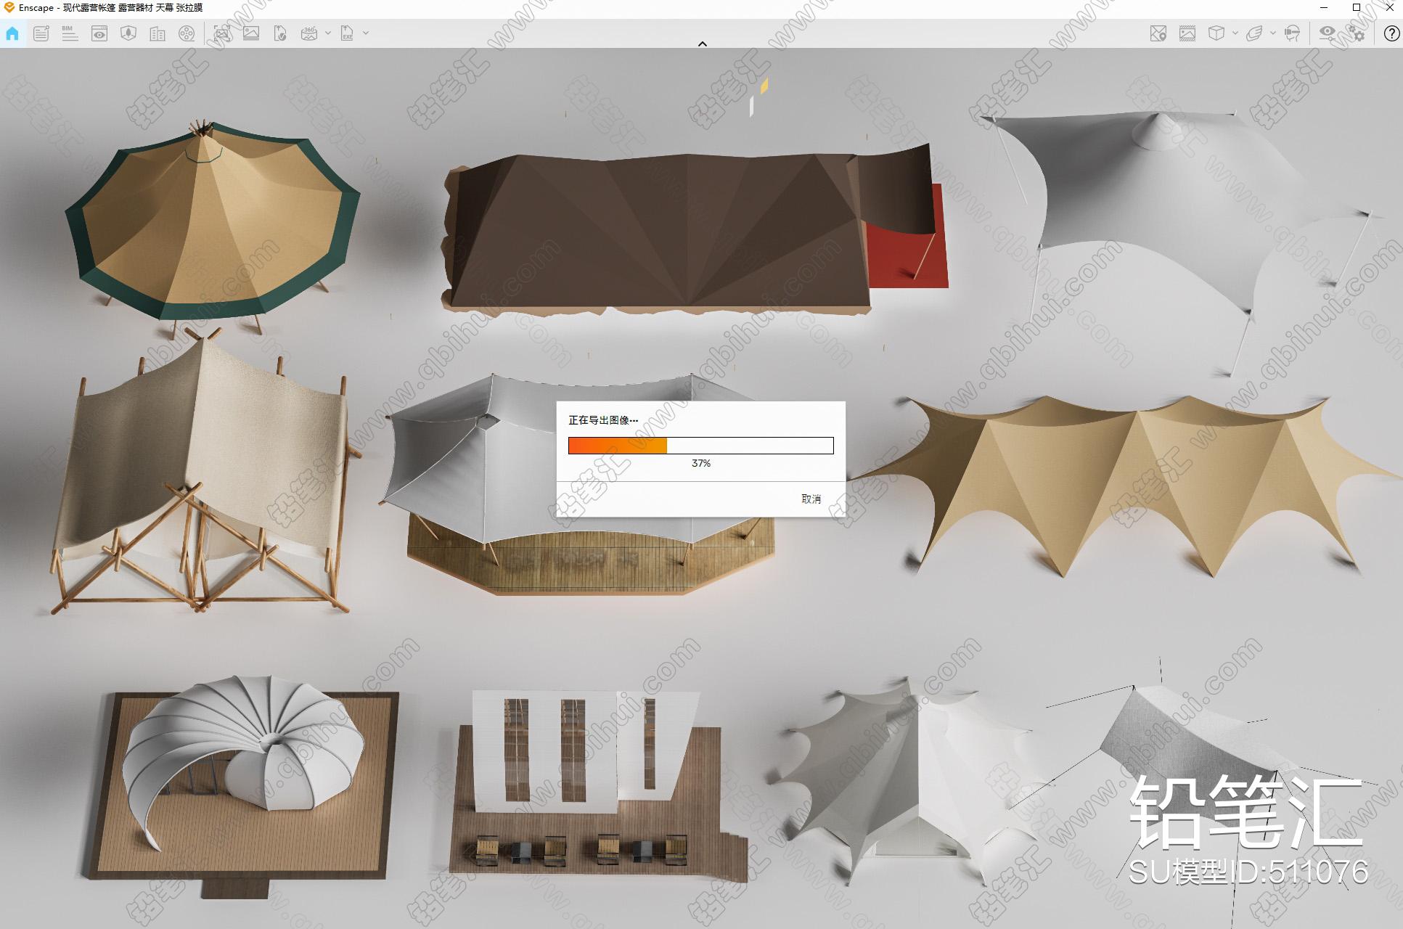The image size is (1403, 929).
Task: Open the BIM information panel
Action: click(70, 33)
